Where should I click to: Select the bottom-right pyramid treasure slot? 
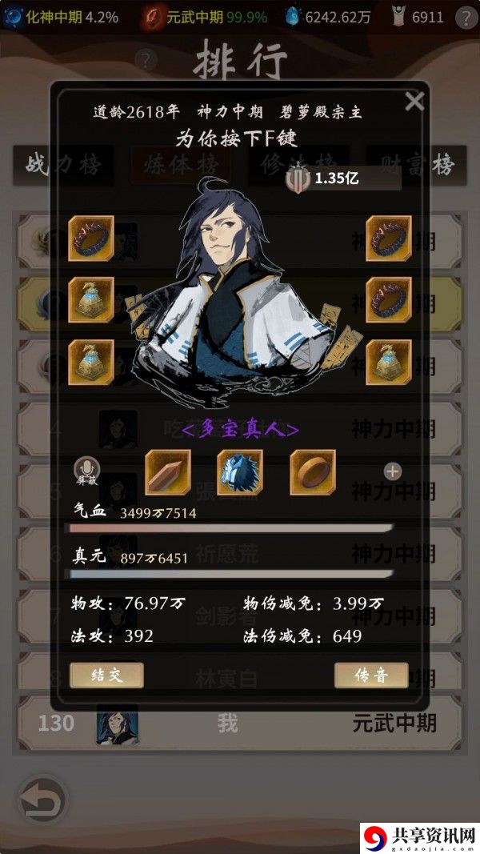(389, 363)
